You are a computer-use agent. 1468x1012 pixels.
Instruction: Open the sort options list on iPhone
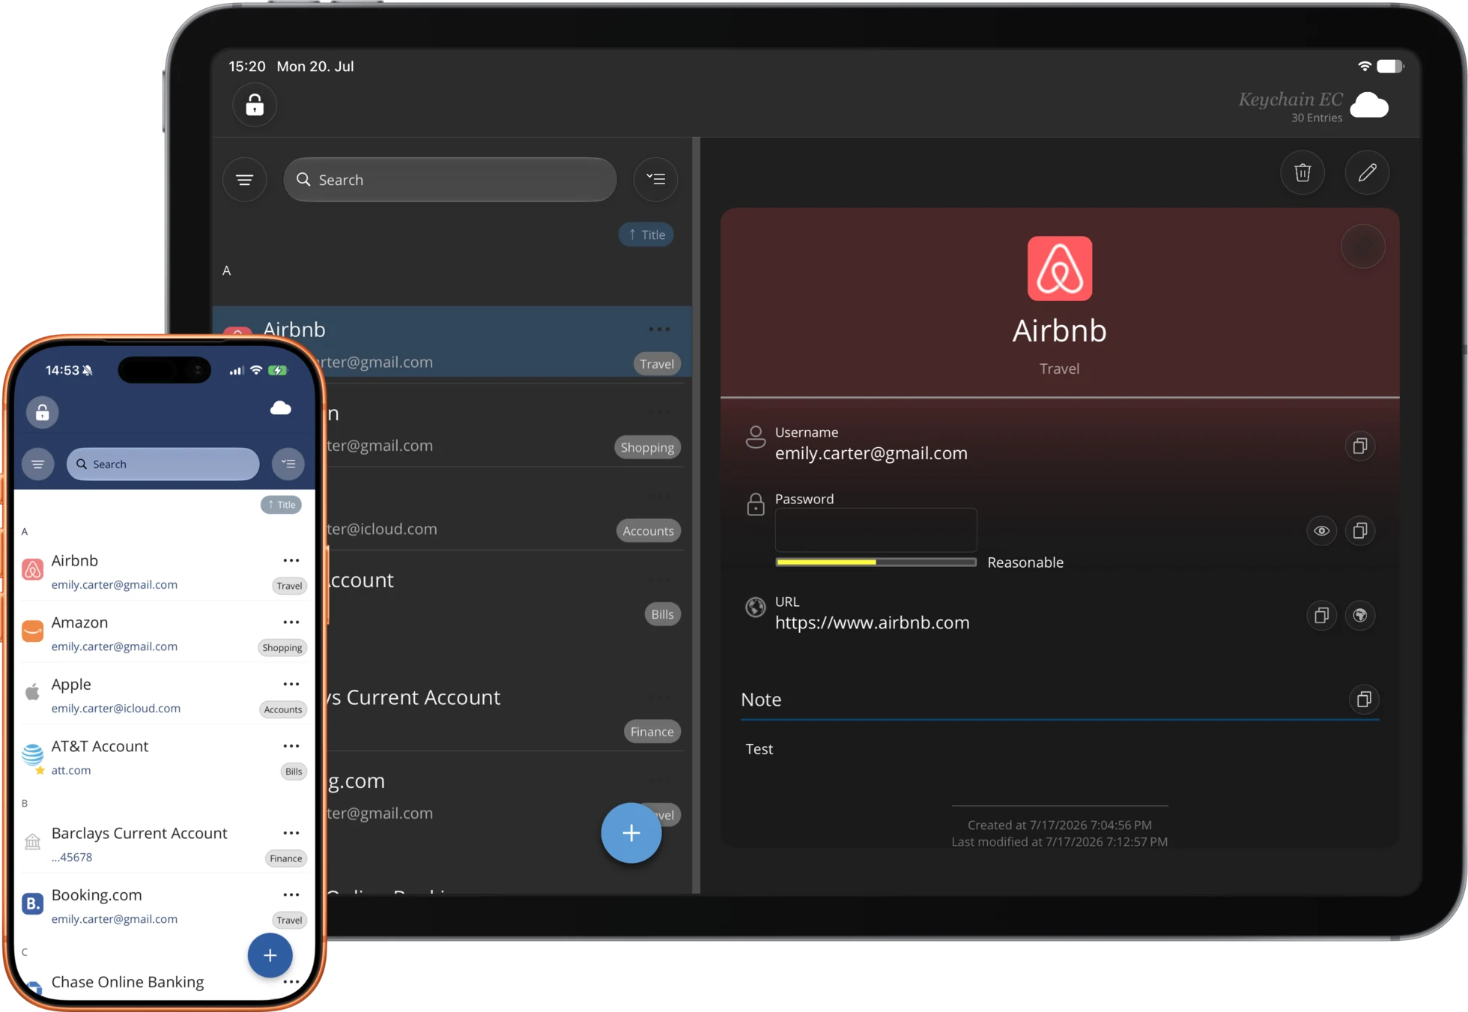[288, 464]
